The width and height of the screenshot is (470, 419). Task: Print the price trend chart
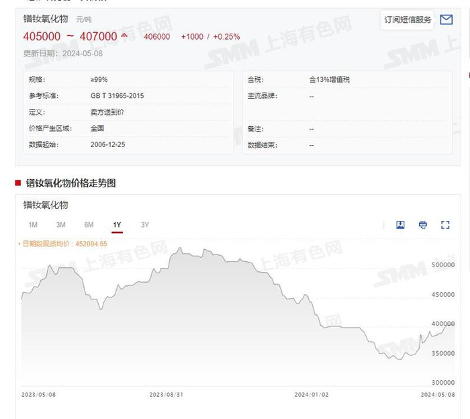coord(422,225)
